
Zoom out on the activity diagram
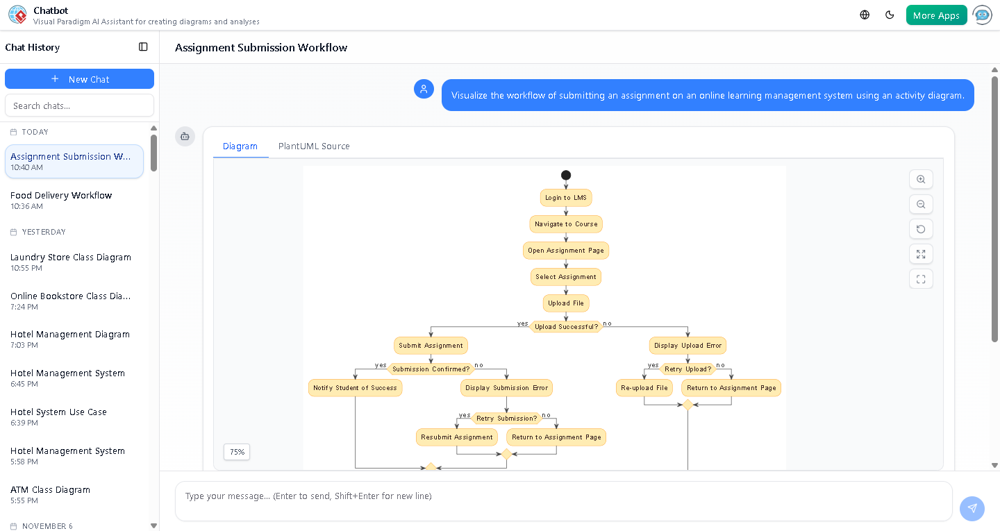point(921,204)
